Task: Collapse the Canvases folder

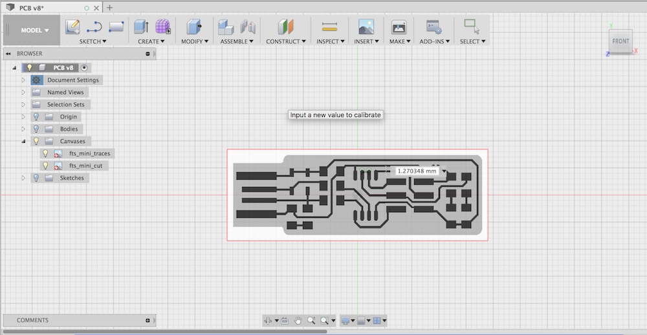Action: coord(23,141)
